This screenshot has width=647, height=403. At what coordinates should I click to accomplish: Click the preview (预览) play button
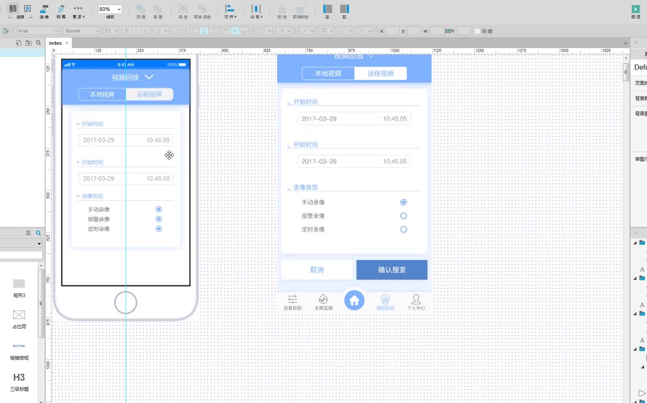pyautogui.click(x=636, y=9)
